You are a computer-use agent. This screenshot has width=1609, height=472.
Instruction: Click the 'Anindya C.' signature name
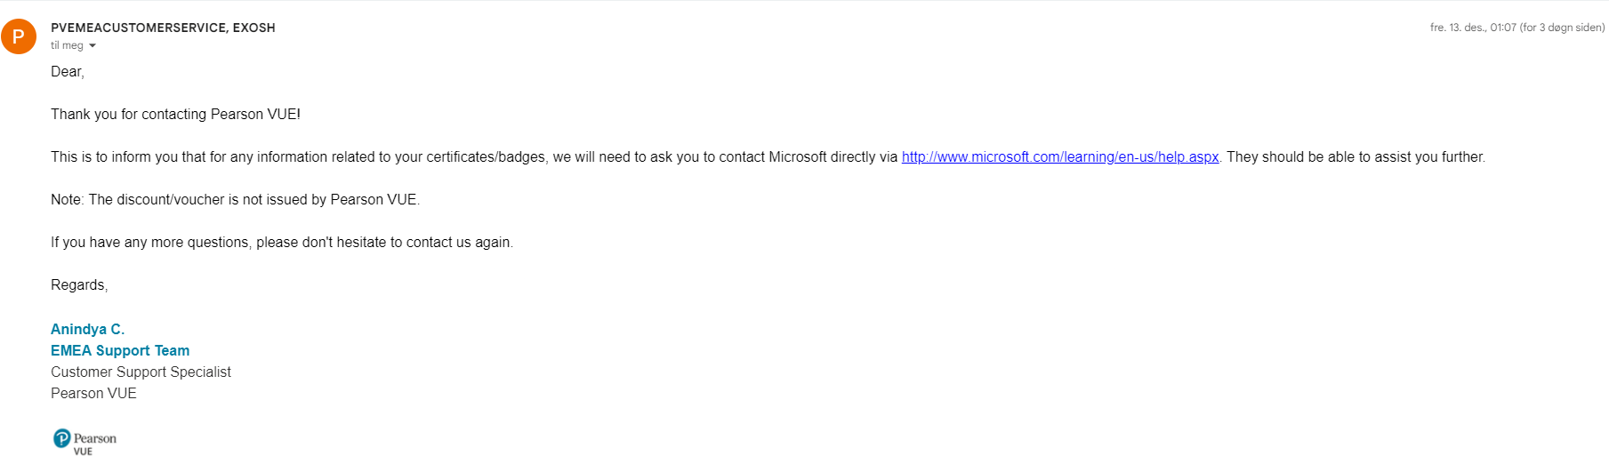pyautogui.click(x=87, y=330)
